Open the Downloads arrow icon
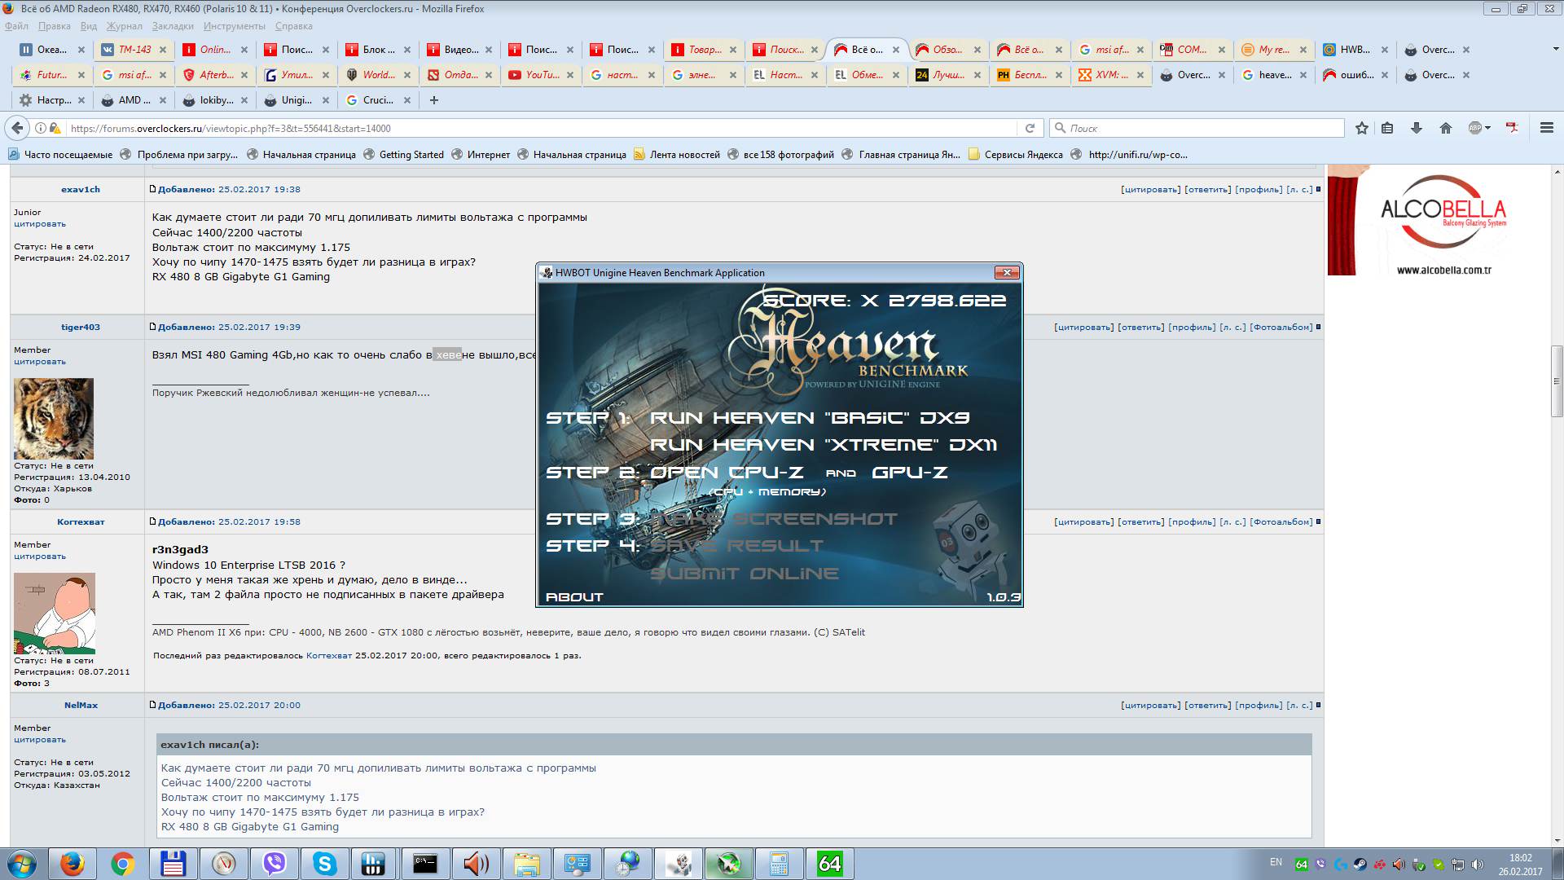1564x880 pixels. [x=1417, y=128]
